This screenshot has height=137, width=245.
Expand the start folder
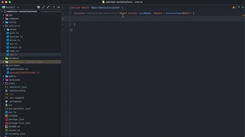point(3,83)
